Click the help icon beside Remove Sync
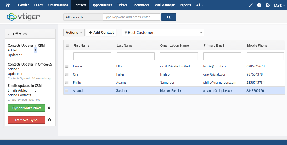 click(49, 120)
